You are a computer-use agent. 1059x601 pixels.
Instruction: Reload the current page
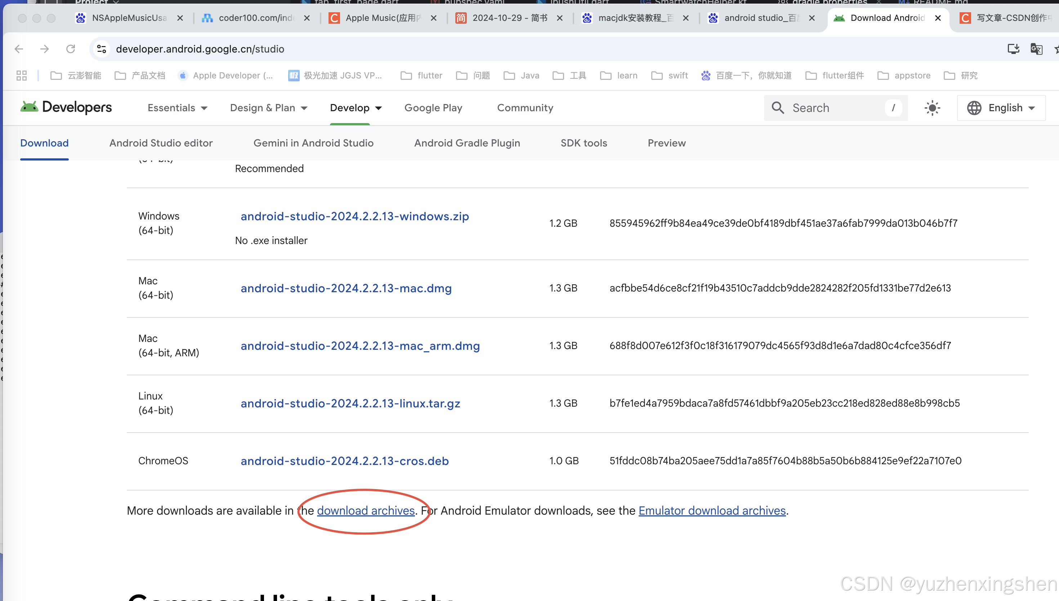tap(71, 49)
